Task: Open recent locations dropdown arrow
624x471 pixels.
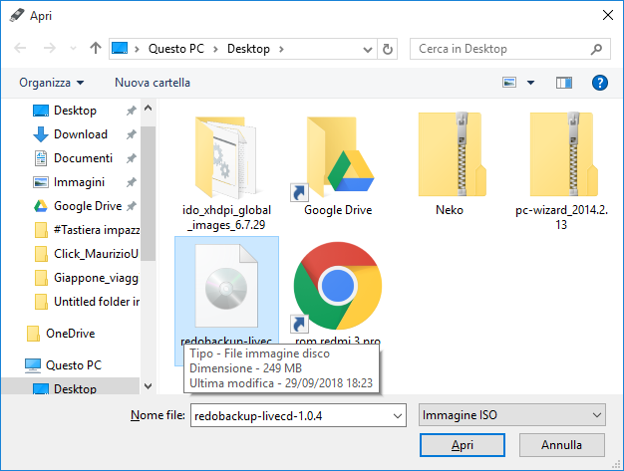Action: coord(73,49)
